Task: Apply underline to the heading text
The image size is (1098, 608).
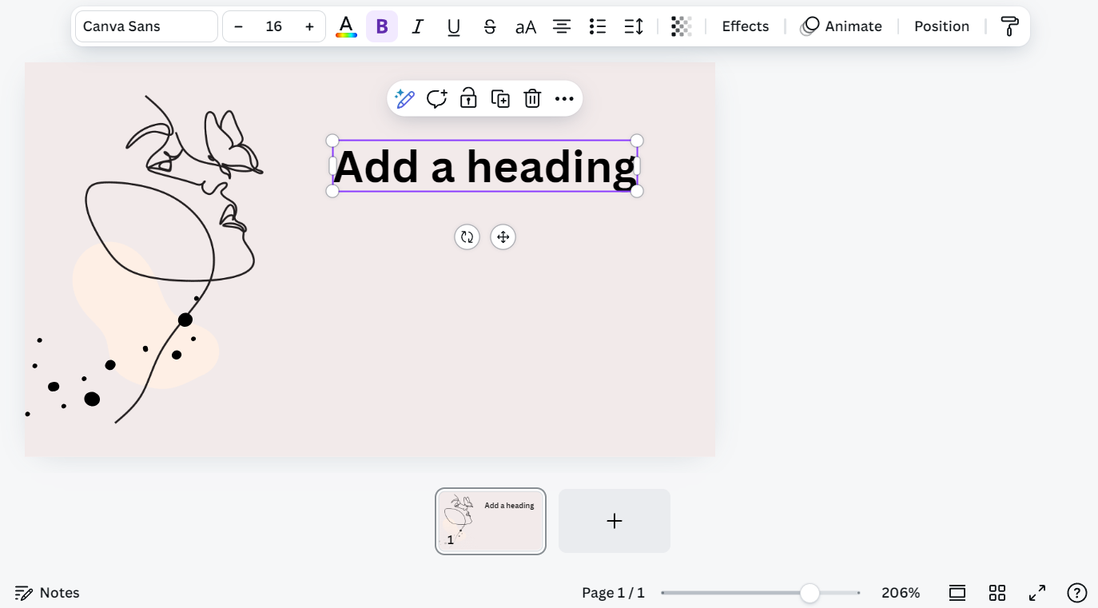Action: pos(453,26)
